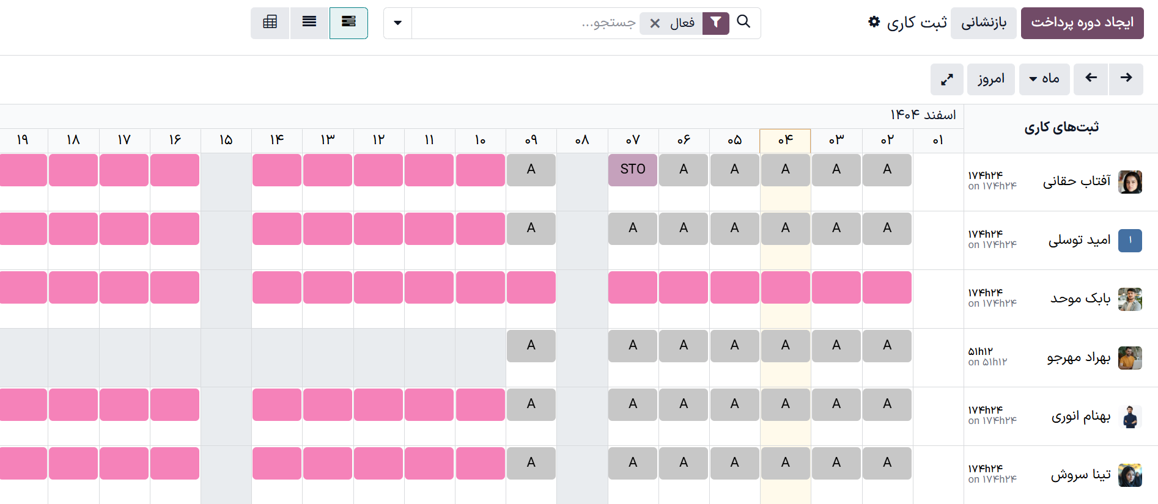
Task: Click pink day 09 entry for بابک موحد
Action: click(531, 287)
